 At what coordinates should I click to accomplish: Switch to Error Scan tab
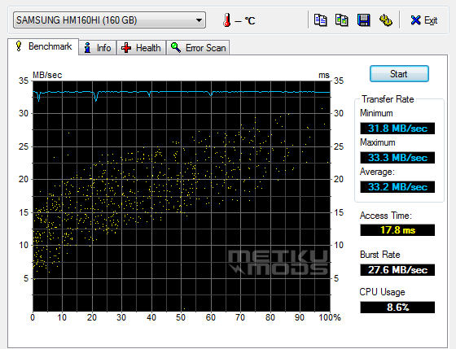[198, 48]
